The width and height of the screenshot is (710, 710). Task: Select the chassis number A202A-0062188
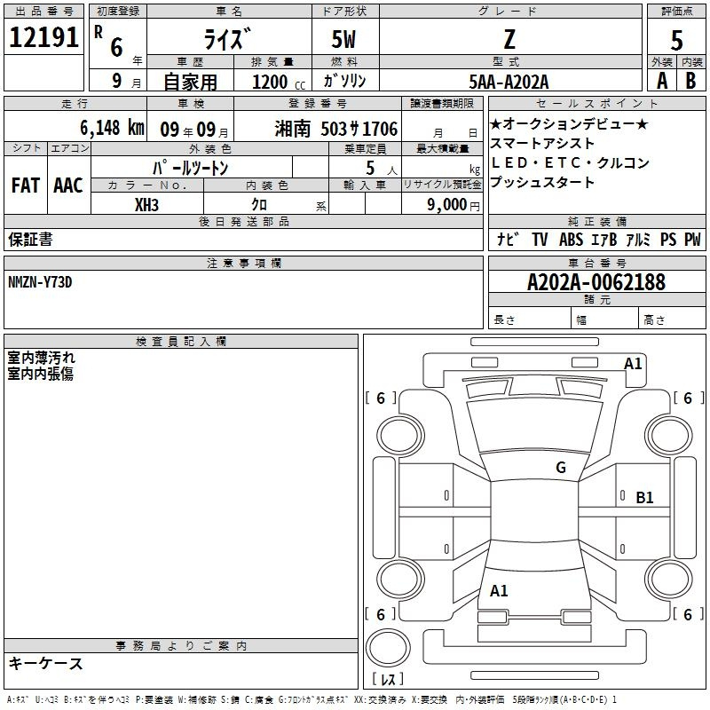point(596,282)
